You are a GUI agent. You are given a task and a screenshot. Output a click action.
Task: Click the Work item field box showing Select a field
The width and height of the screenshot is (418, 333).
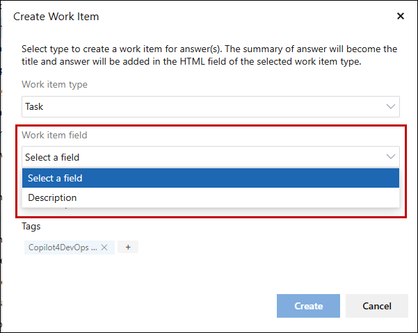pyautogui.click(x=202, y=156)
